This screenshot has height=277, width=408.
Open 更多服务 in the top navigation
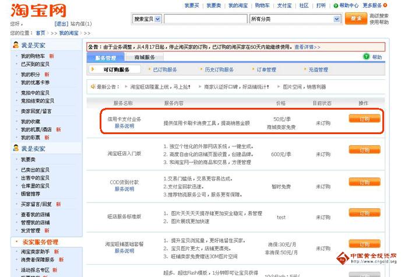click(372, 5)
